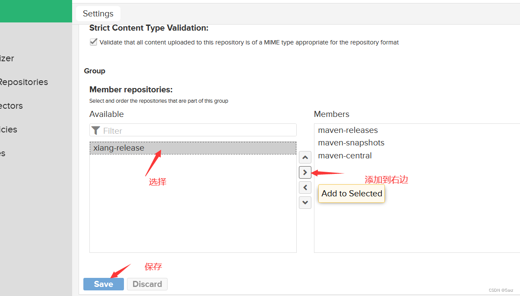
Task: Open the sidebar item ending in 'ectors'
Action: (x=11, y=106)
